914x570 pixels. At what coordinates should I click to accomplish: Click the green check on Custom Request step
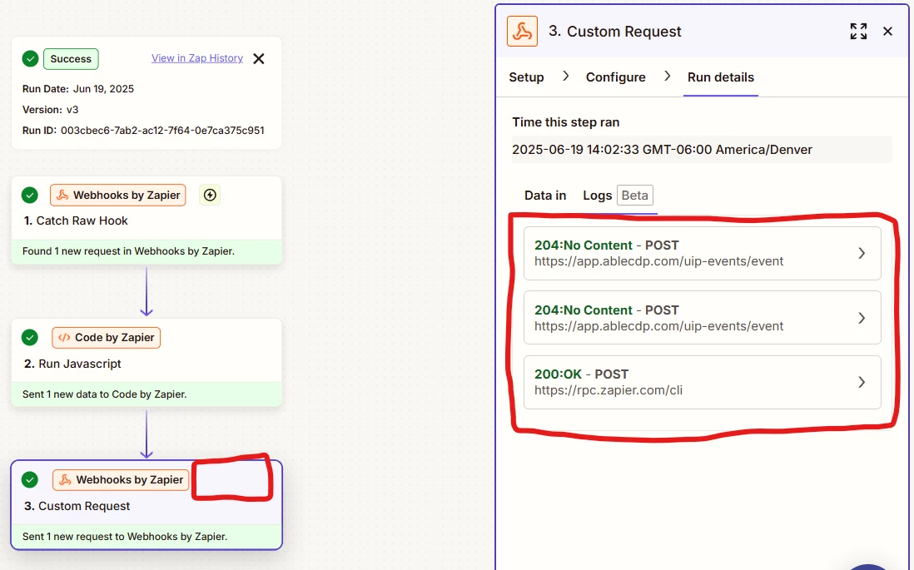pos(30,479)
